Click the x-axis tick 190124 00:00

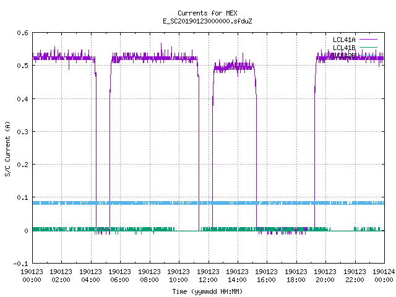[x=384, y=276]
